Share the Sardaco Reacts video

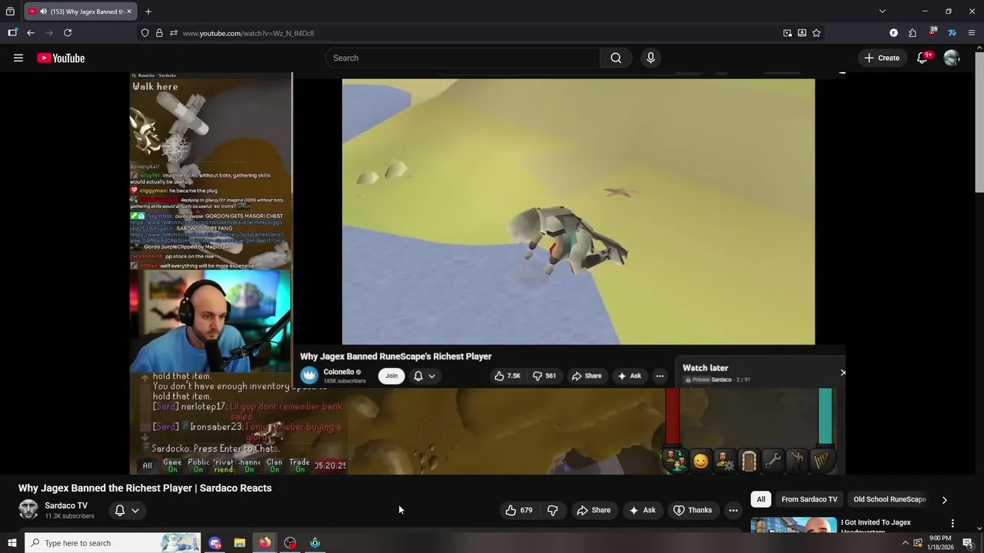(593, 510)
